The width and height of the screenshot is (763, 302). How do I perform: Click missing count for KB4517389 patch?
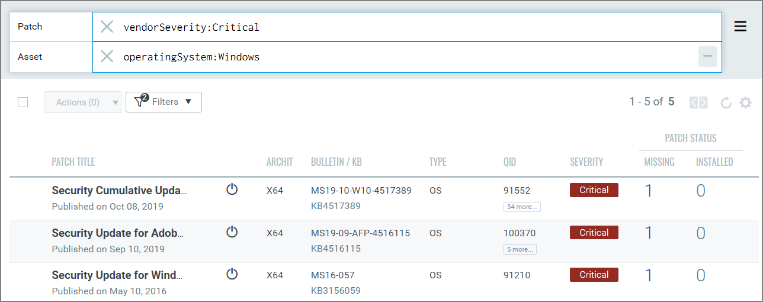(649, 191)
